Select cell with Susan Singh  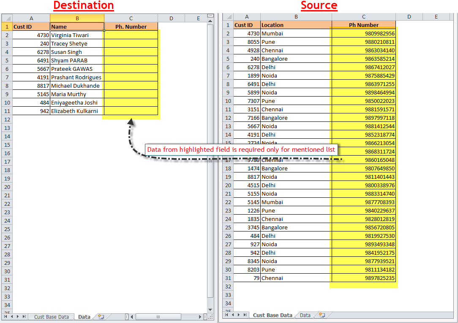77,52
